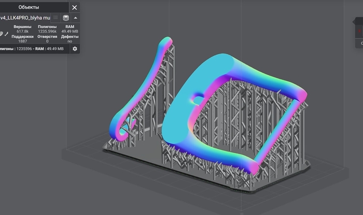Click the Поддержки supports count 1887
This screenshot has height=215, width=363.
(23, 41)
